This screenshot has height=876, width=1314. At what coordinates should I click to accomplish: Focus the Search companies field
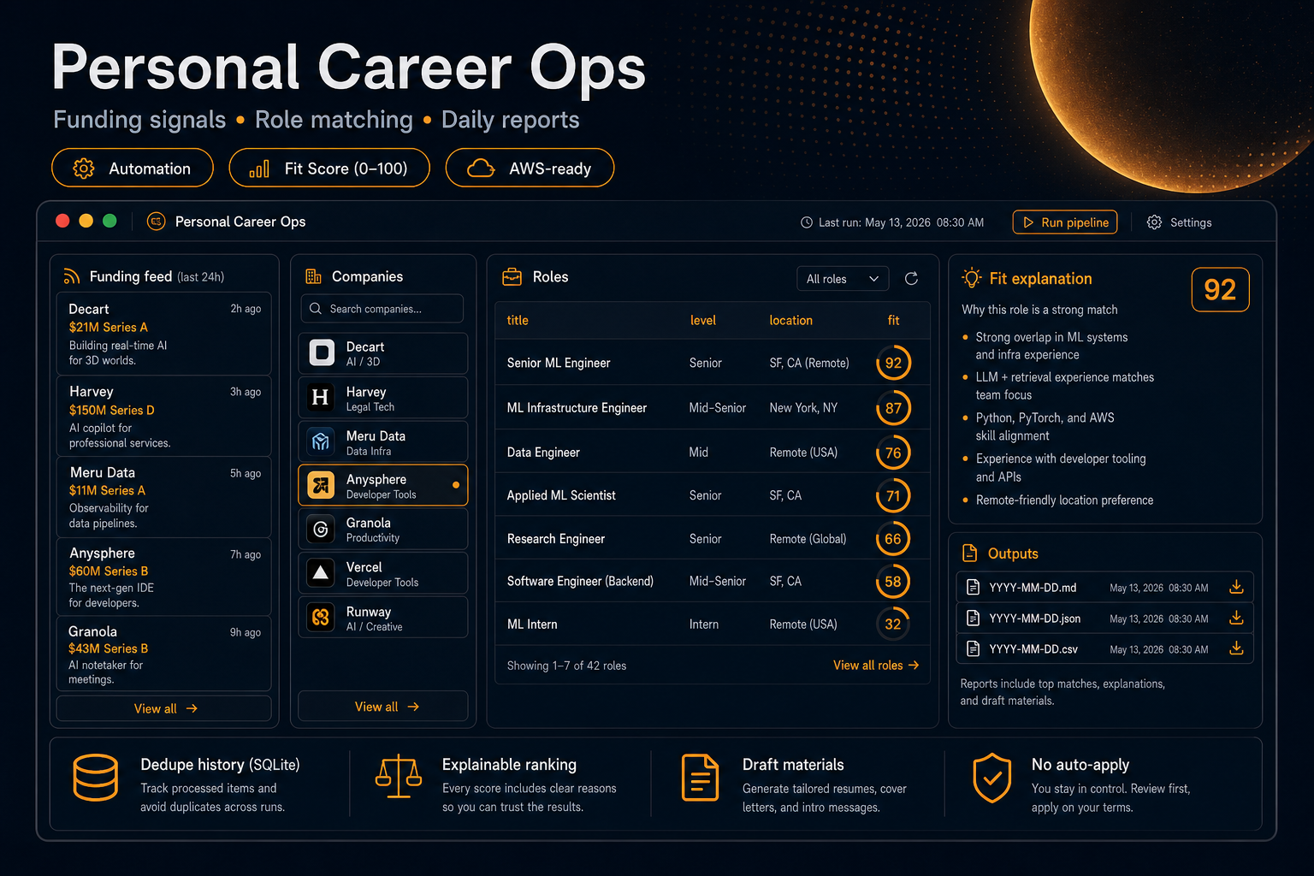[382, 309]
